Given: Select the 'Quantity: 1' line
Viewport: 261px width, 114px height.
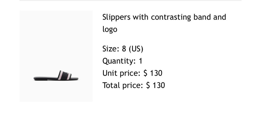Looking at the screenshot, I should click(122, 61).
